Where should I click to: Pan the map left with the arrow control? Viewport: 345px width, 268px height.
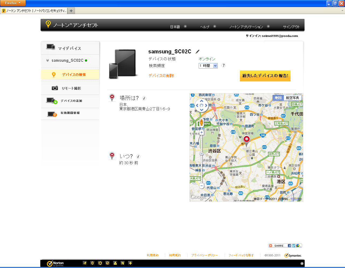197,105
